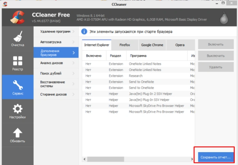Click the horizontal scrollbar thumb
The width and height of the screenshot is (238, 165).
coord(106,159)
